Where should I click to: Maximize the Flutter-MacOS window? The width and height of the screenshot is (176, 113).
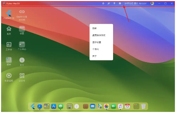pos(165,4)
